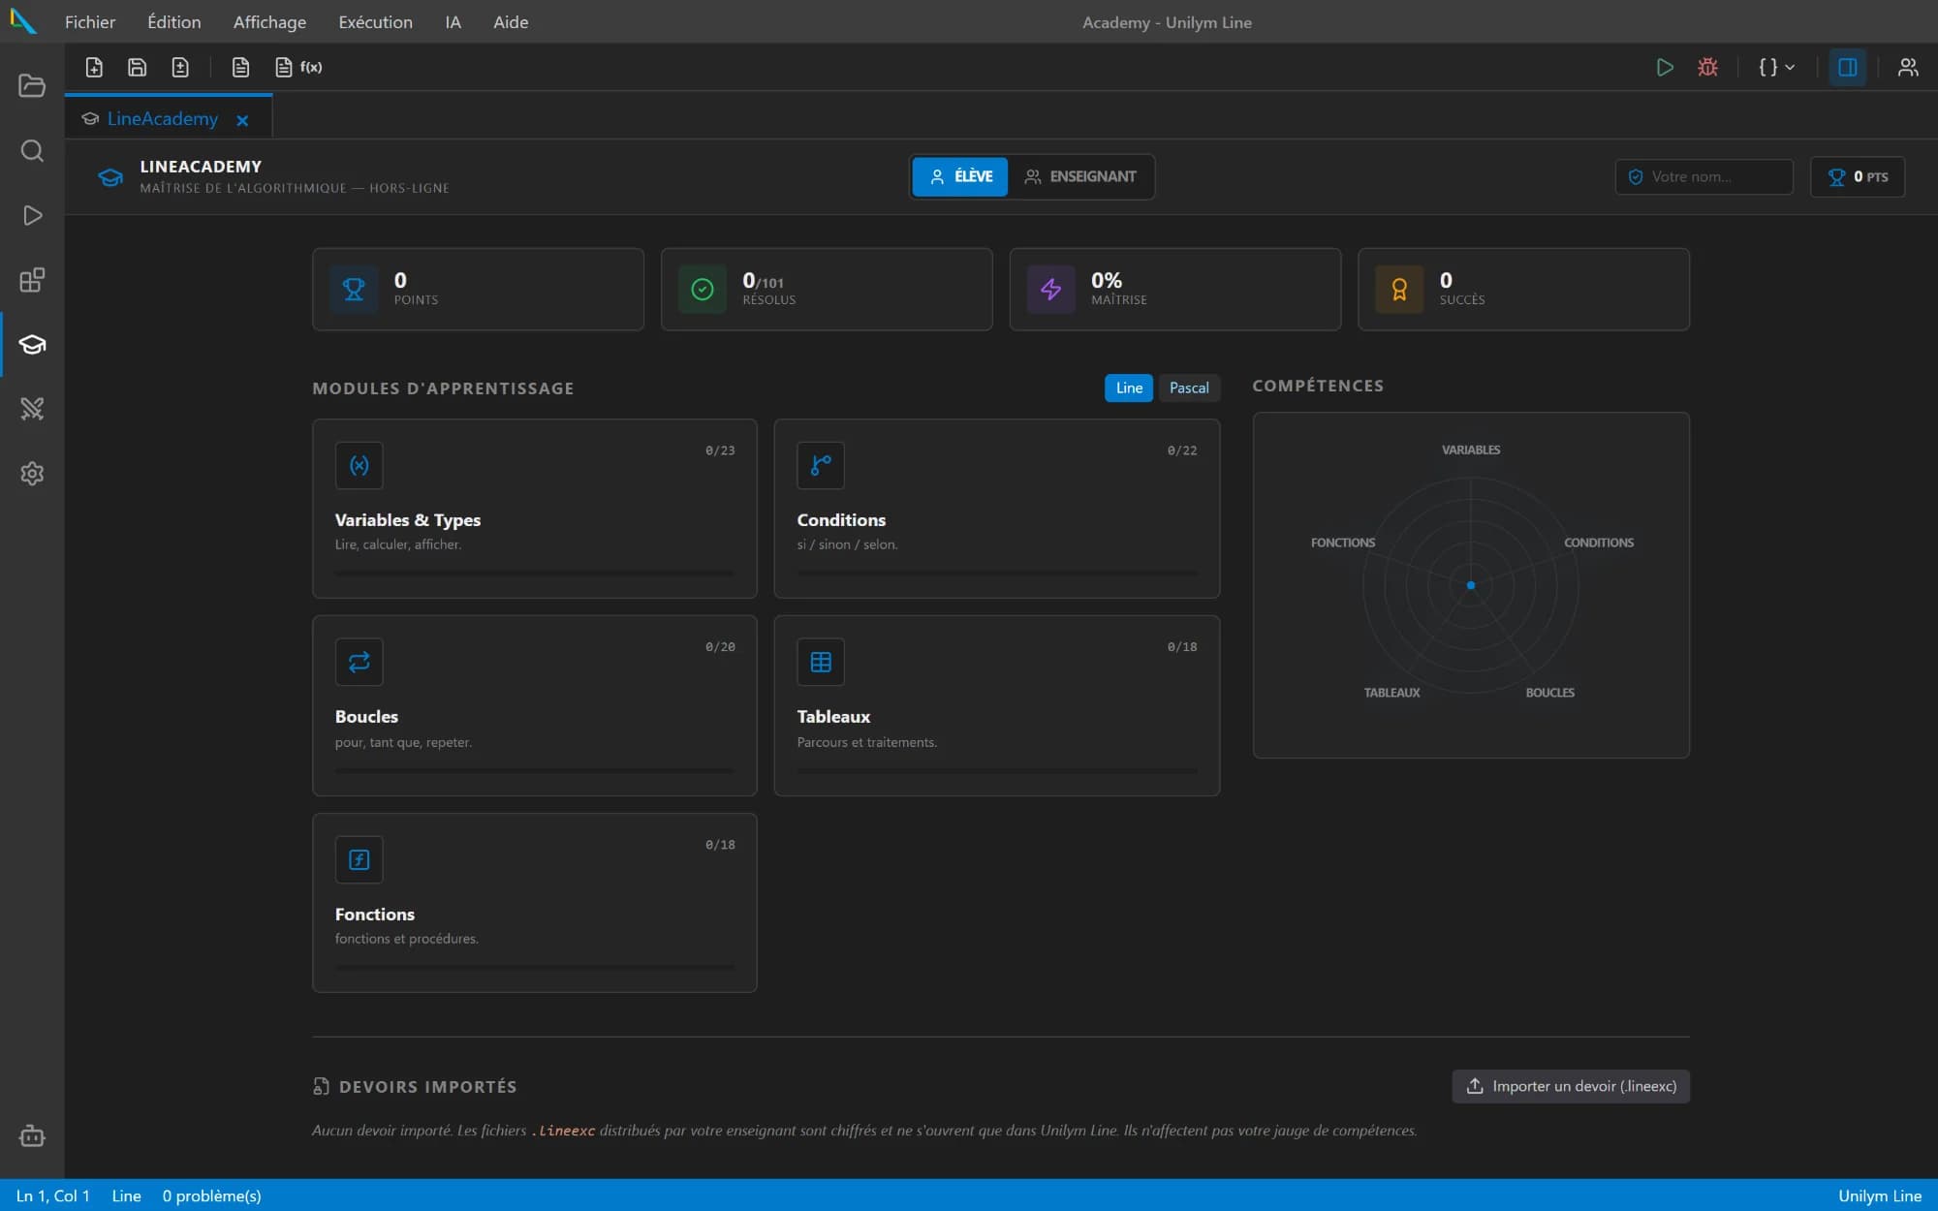Click the Ln 1, Col 1 status entry

coord(53,1195)
